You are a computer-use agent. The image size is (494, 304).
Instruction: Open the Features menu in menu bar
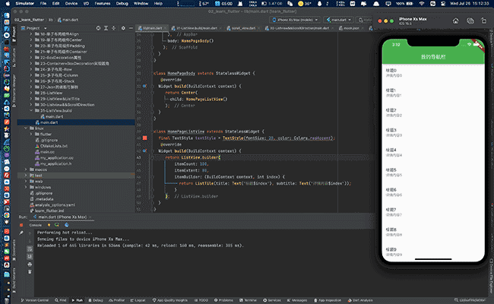coord(103,4)
